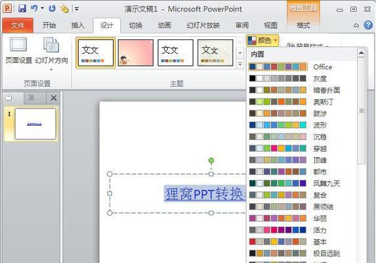The width and height of the screenshot is (376, 263).
Task: Click the color list scroll-up arrow
Action: [x=361, y=53]
